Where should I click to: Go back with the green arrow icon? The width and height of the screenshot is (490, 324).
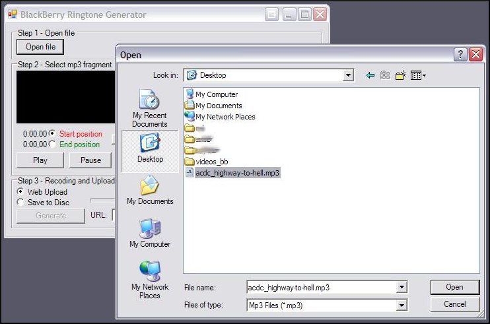pyautogui.click(x=370, y=75)
